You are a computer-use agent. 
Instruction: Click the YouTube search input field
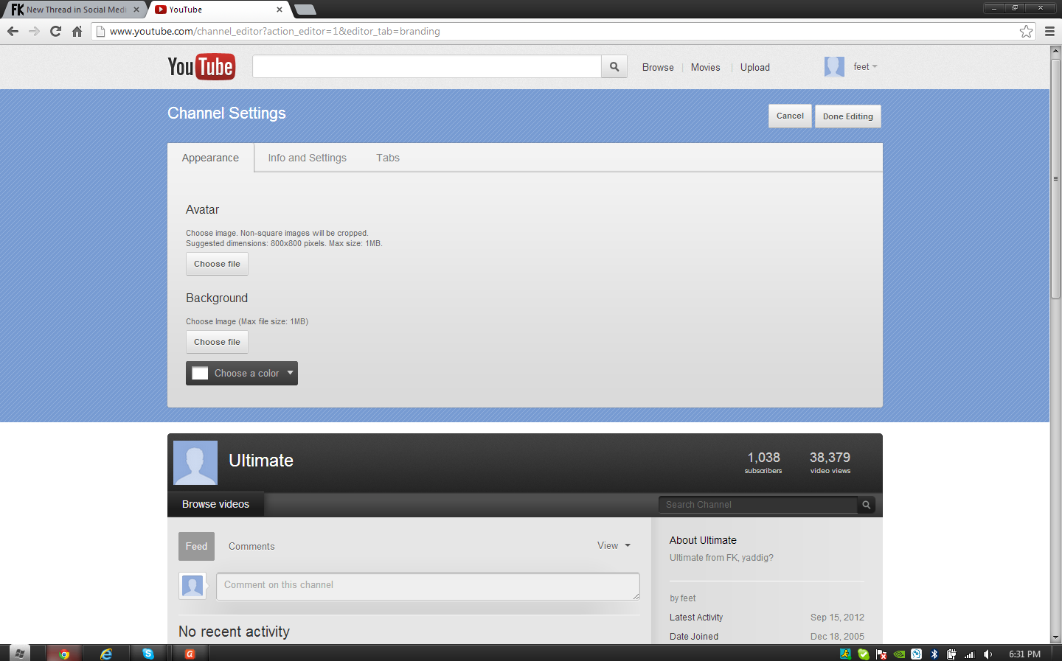[x=427, y=66]
